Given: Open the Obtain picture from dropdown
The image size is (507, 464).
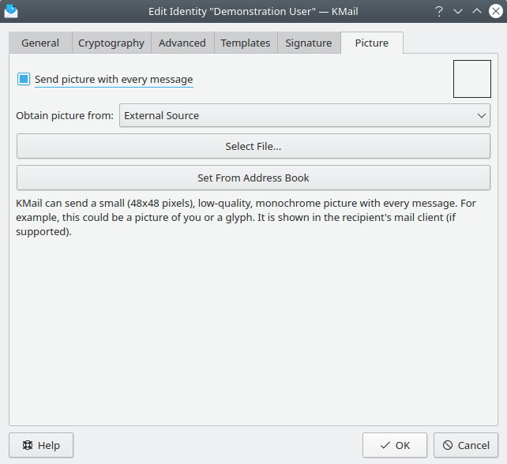Looking at the screenshot, I should coord(305,116).
